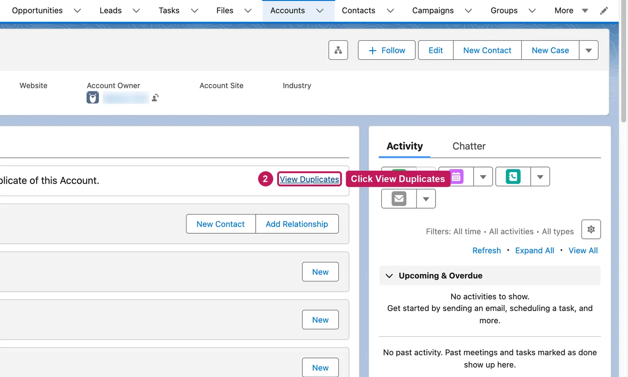Click the View All link
This screenshot has height=377, width=628.
tap(583, 250)
